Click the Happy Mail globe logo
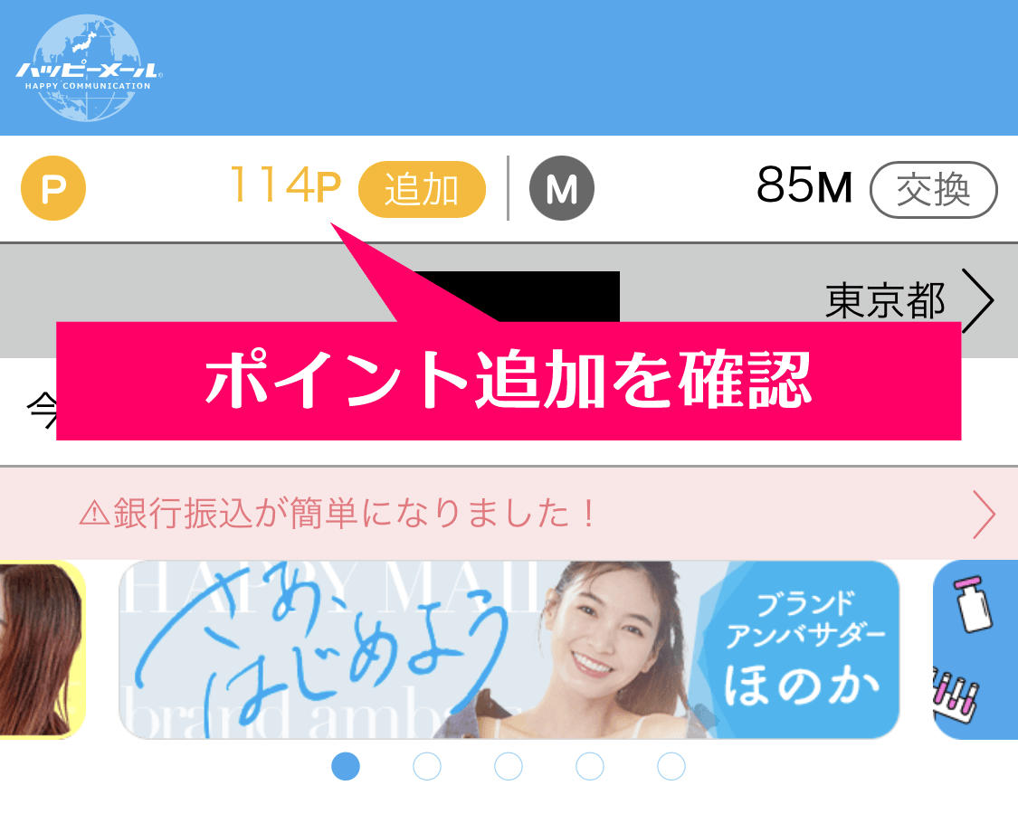 89,68
